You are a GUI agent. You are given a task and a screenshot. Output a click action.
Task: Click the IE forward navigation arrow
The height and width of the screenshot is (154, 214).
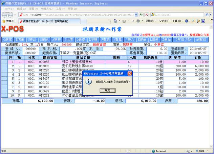point(12,15)
